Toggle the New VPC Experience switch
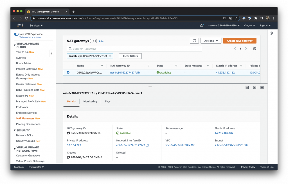Screen dimensions: 288x184 tap(16, 34)
